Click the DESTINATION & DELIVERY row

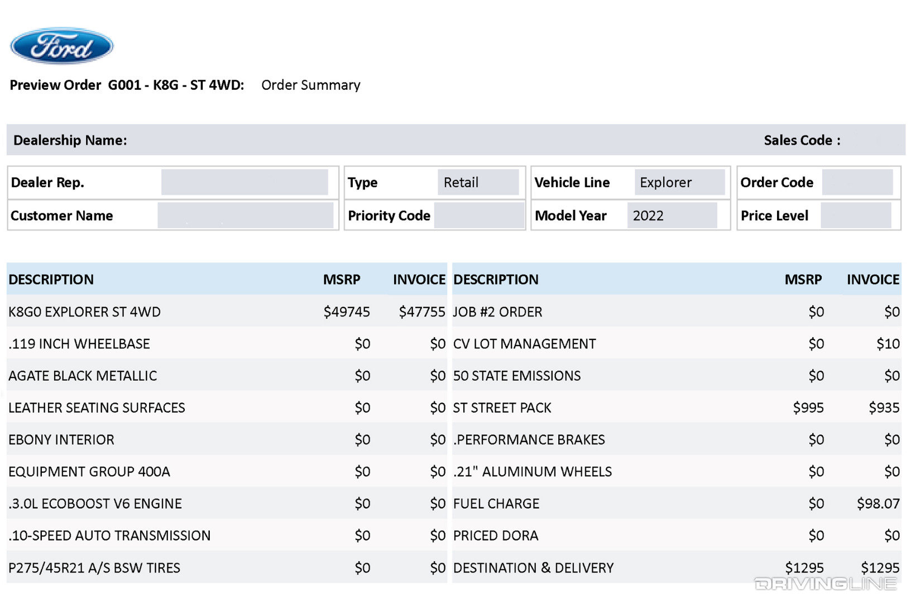(x=534, y=567)
